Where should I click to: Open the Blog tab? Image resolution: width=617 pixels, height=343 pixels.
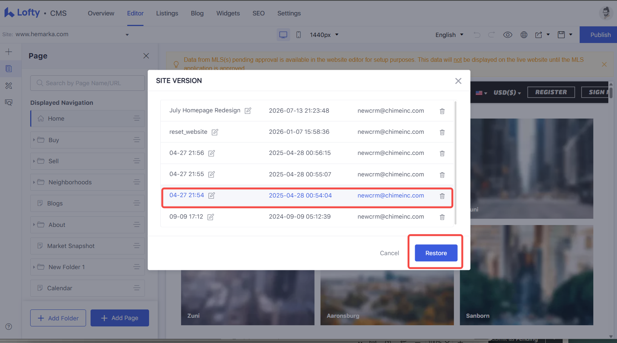(197, 13)
